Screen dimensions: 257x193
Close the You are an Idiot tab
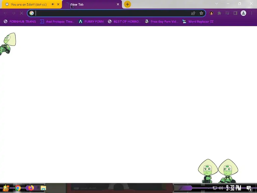pyautogui.click(x=58, y=5)
